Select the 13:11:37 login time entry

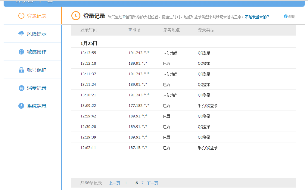(88, 74)
